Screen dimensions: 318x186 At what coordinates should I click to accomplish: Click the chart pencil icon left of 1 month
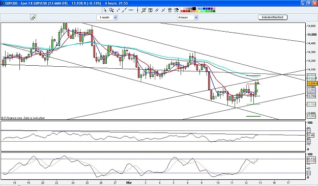point(34,17)
